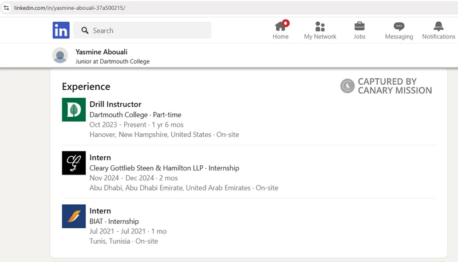Viewport: 458px width, 262px height.
Task: Click the magnifying glass search icon
Action: [85, 30]
